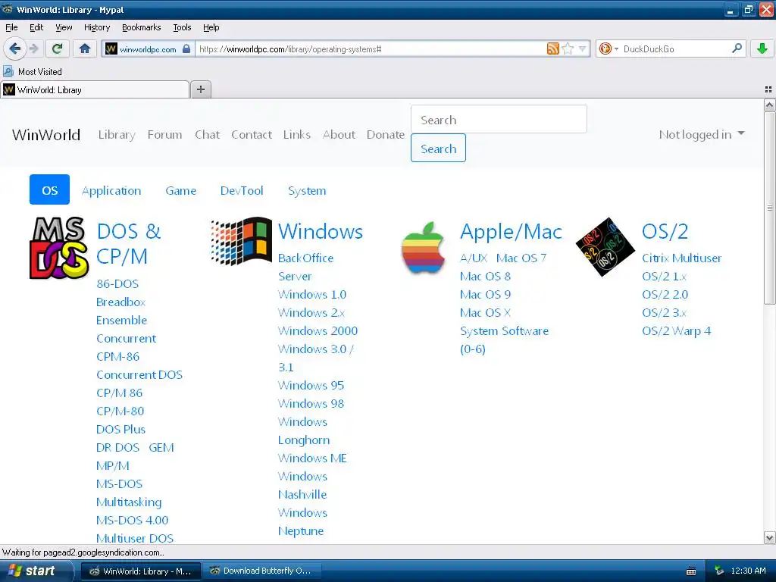Viewport: 776px width, 582px height.
Task: Open the About nav link
Action: [339, 135]
